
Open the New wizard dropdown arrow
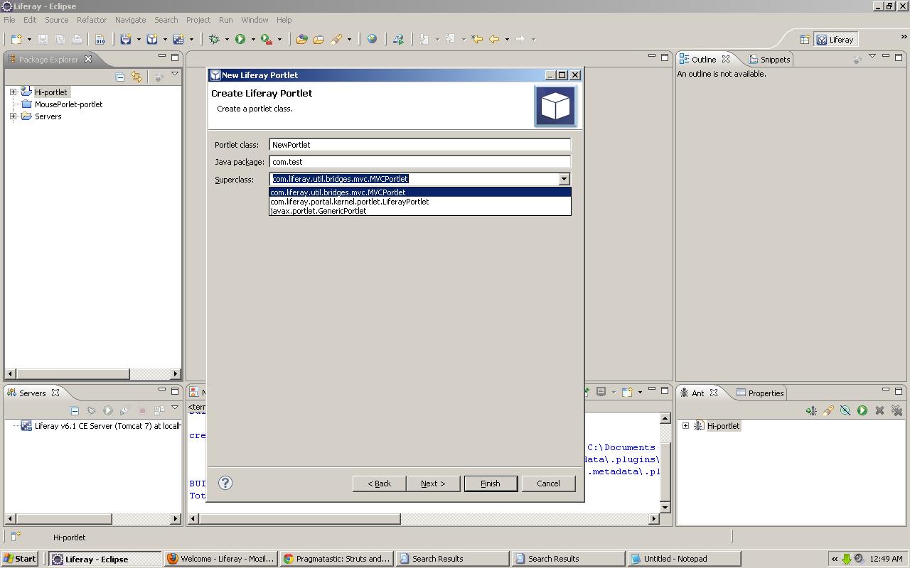(x=29, y=40)
